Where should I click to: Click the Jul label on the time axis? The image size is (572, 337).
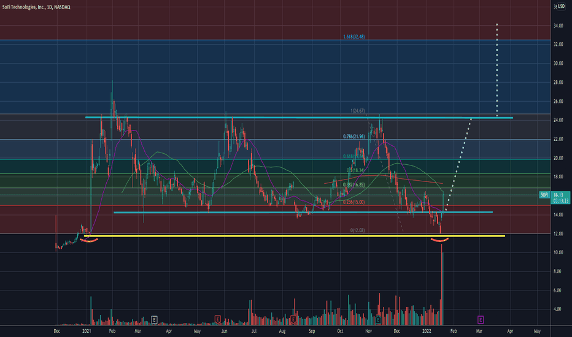254,331
